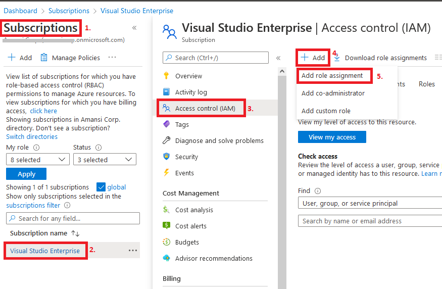Click the Cost analysis icon
The width and height of the screenshot is (442, 289).
coord(166,210)
